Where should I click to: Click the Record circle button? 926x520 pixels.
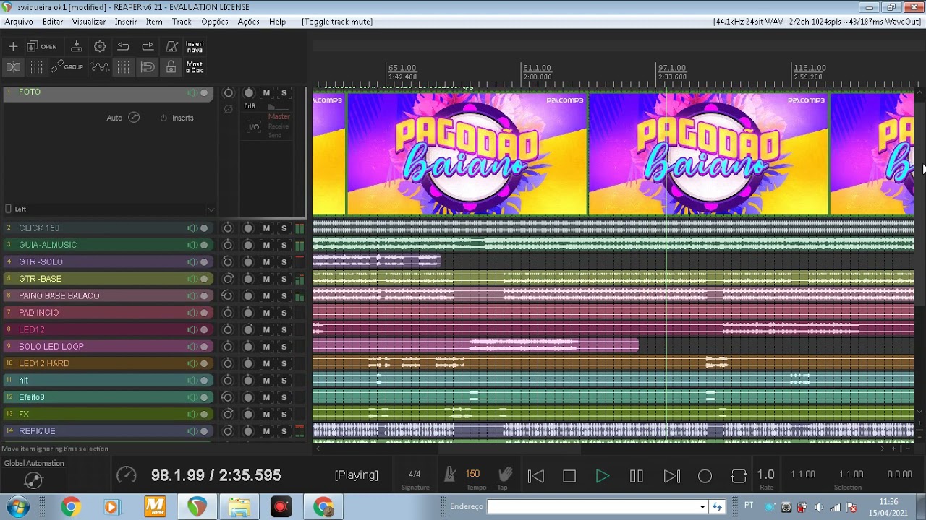(x=705, y=476)
